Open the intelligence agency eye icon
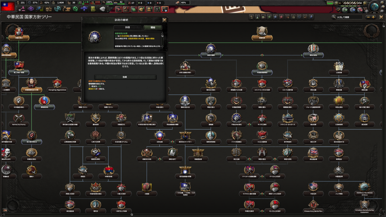The height and width of the screenshot is (217, 386). click(x=31, y=9)
